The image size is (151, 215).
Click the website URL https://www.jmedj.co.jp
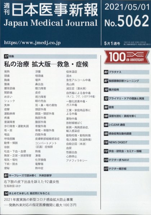[32, 43]
